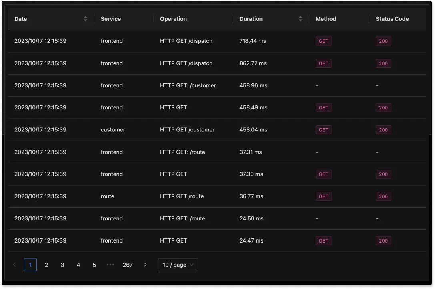This screenshot has height=289, width=435.
Task: Click GET method tag in 37.30 ms row
Action: (323, 174)
